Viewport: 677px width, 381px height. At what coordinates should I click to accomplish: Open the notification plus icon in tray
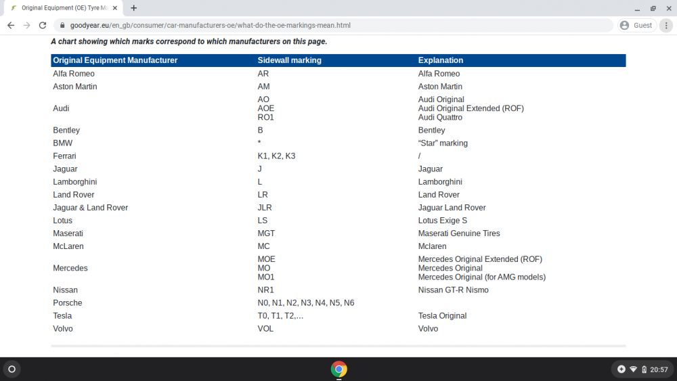click(x=621, y=369)
